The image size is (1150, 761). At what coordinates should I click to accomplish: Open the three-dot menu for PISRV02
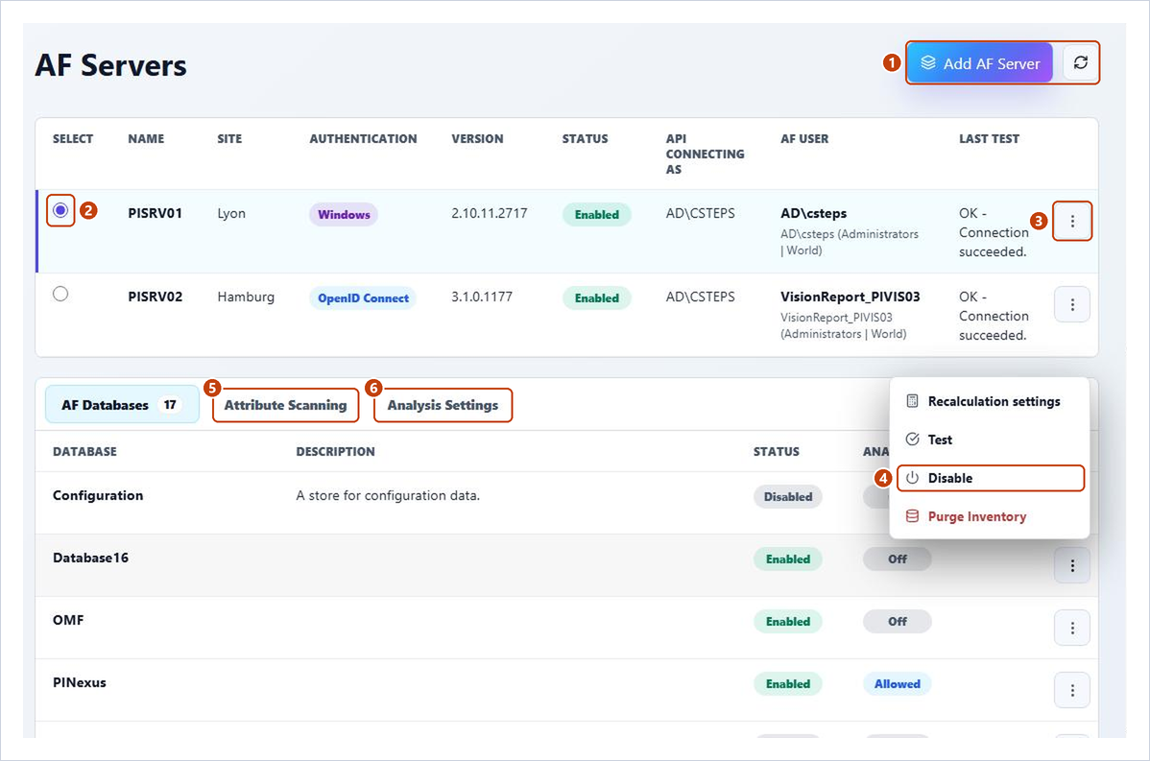click(x=1072, y=304)
